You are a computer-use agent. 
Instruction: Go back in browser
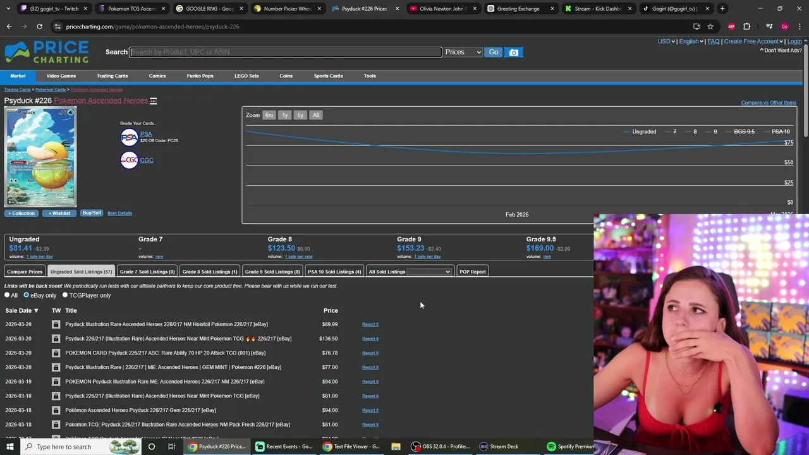click(9, 27)
